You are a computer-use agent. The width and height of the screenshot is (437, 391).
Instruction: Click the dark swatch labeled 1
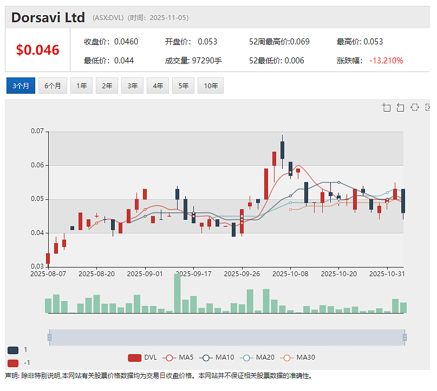click(x=13, y=350)
